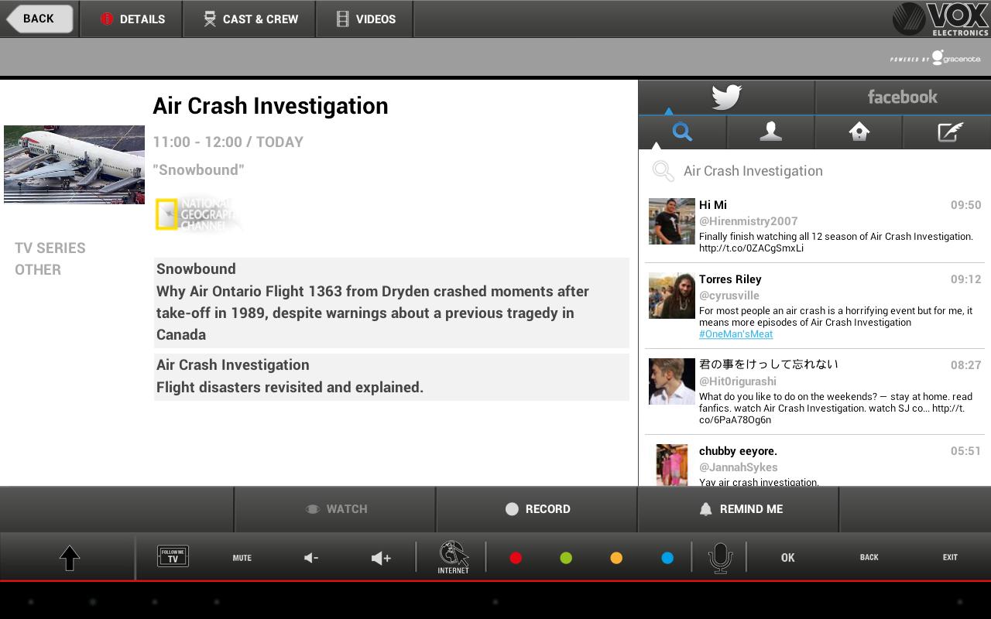
Task: Tap the microphone voice icon
Action: click(x=720, y=557)
